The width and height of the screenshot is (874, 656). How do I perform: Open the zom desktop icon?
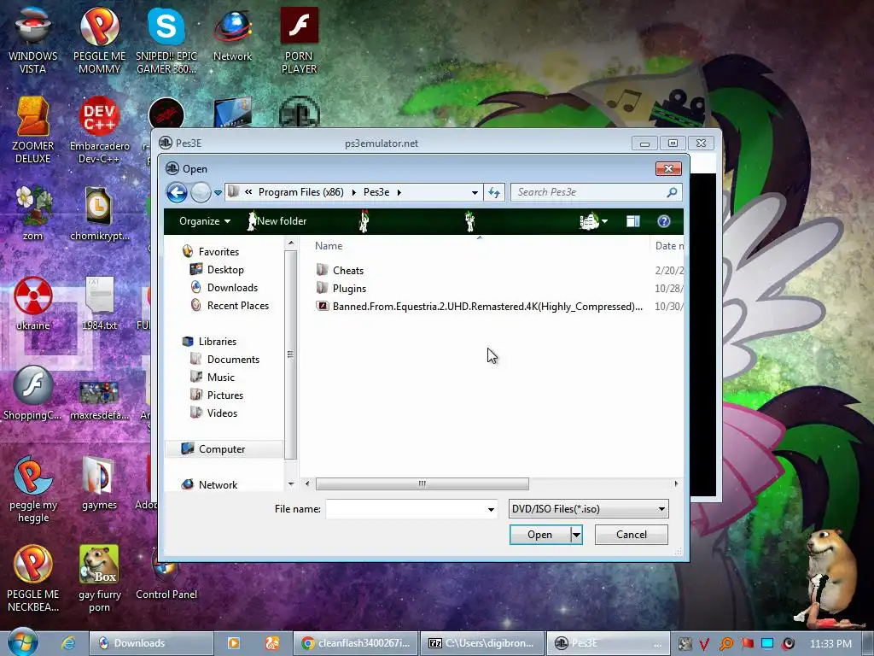click(33, 213)
